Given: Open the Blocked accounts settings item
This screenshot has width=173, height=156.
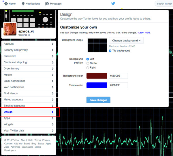Looking at the screenshot, I should click(29, 105).
